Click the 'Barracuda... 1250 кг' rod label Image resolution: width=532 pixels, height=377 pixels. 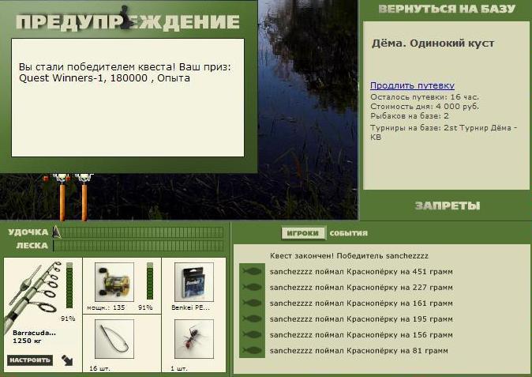34,337
